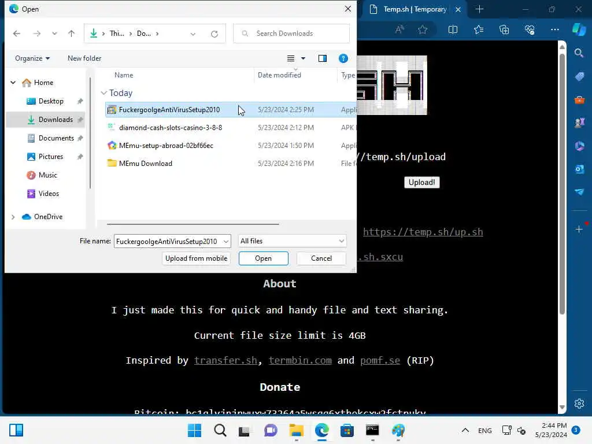
Task: Toggle the preview pane
Action: (x=323, y=58)
